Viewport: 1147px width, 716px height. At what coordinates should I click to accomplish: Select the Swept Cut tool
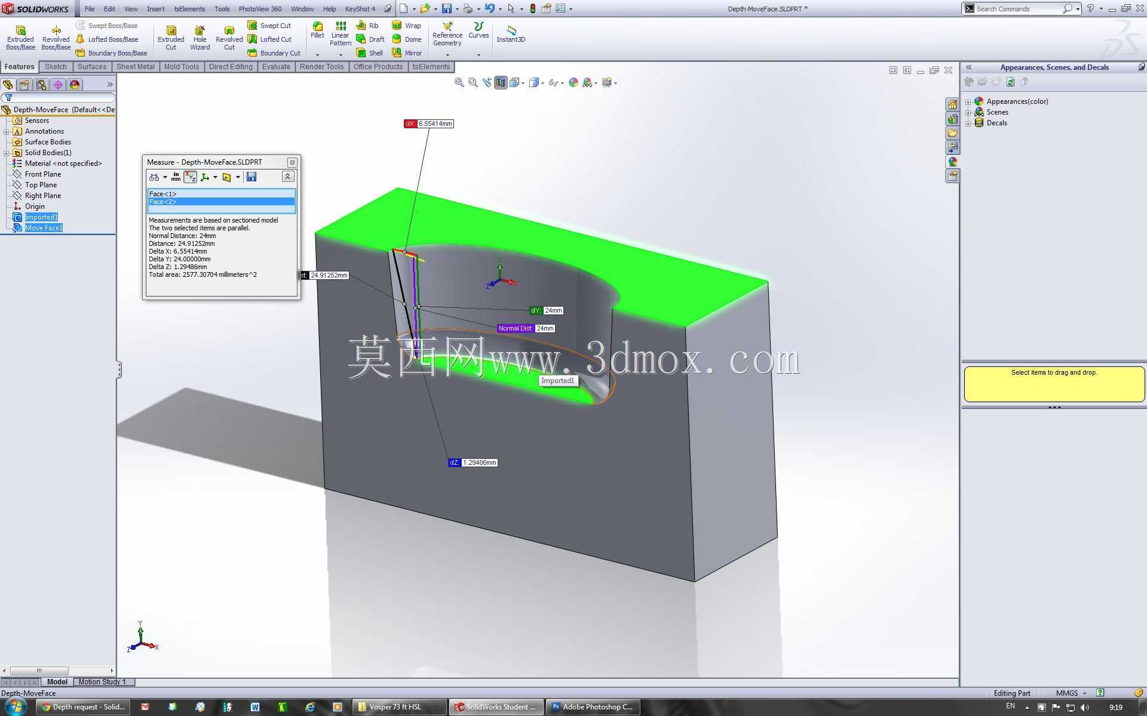[x=269, y=26]
